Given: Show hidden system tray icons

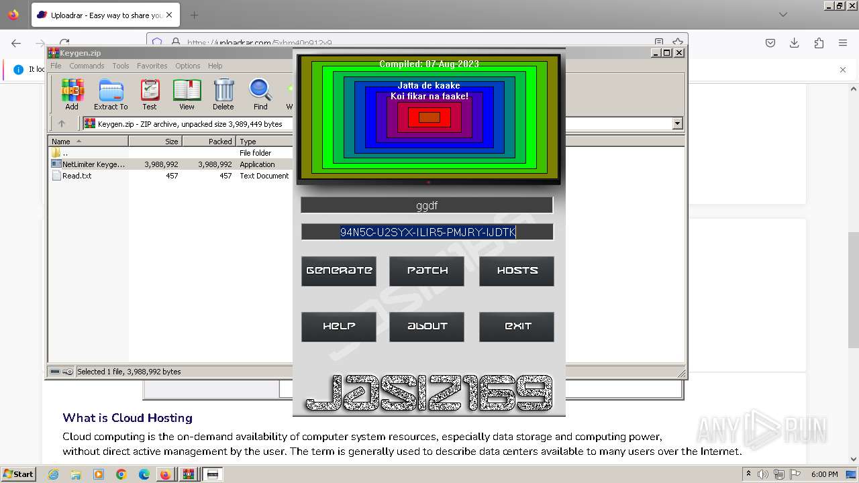Looking at the screenshot, I should click(748, 474).
